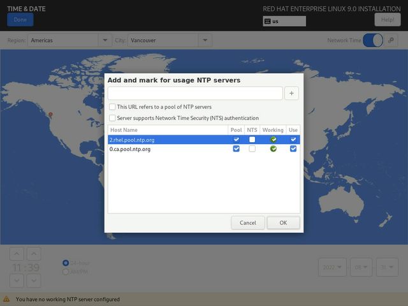Click OK to confirm NTP servers

[x=283, y=222]
